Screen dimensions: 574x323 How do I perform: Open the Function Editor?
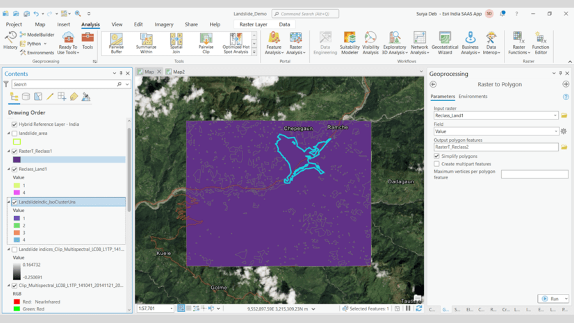click(x=541, y=43)
